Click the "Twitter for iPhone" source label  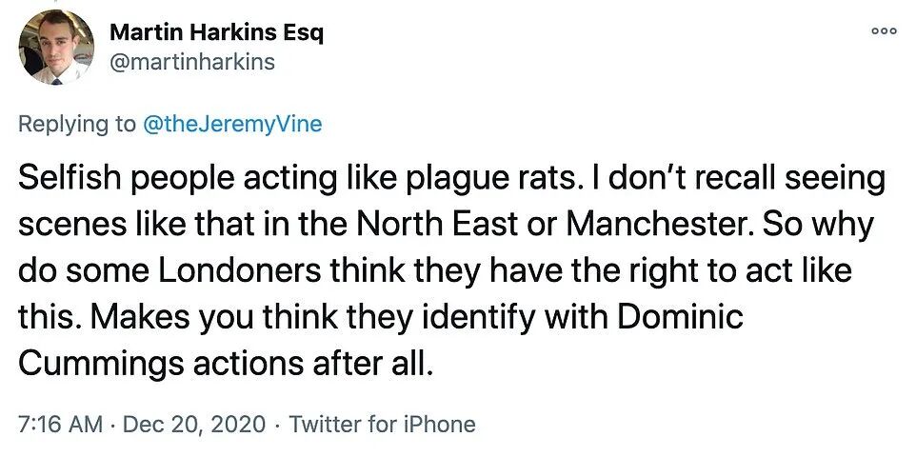coord(382,424)
